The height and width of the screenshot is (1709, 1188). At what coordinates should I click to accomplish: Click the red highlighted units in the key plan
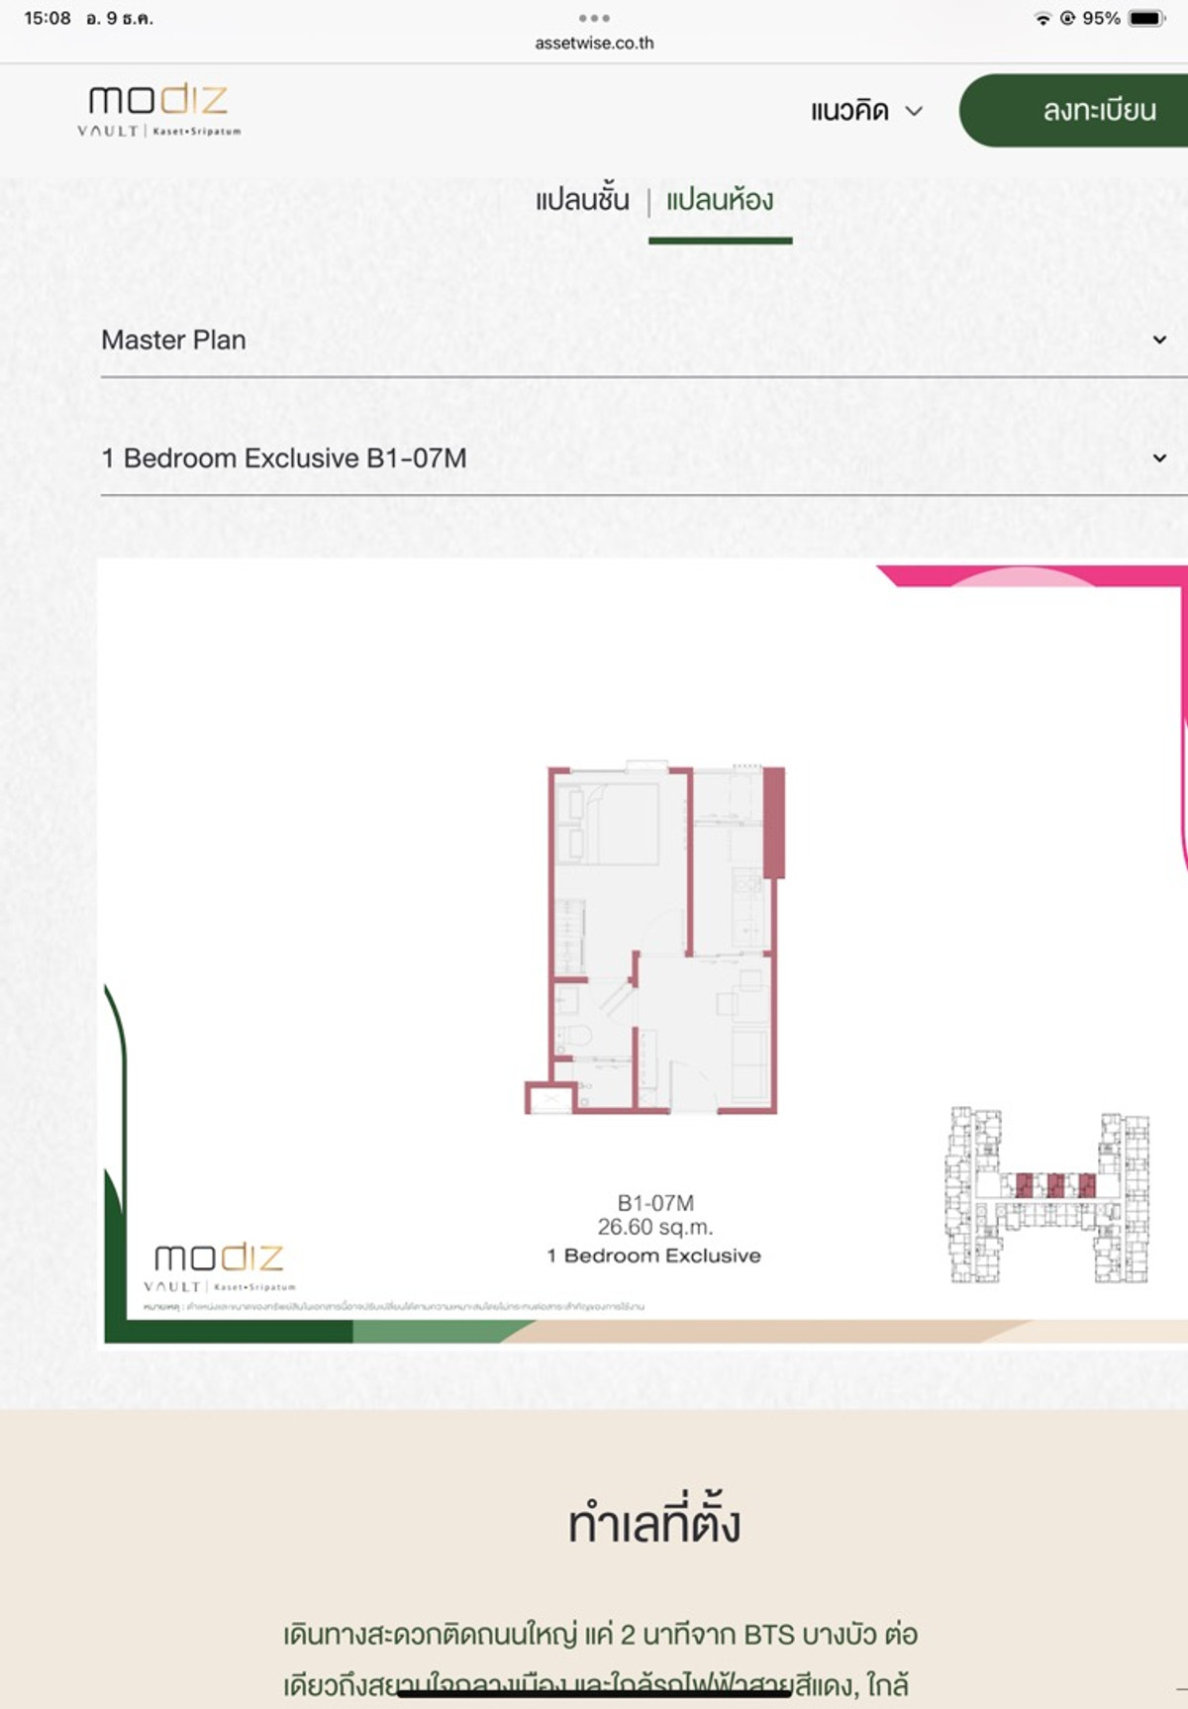(1055, 1185)
